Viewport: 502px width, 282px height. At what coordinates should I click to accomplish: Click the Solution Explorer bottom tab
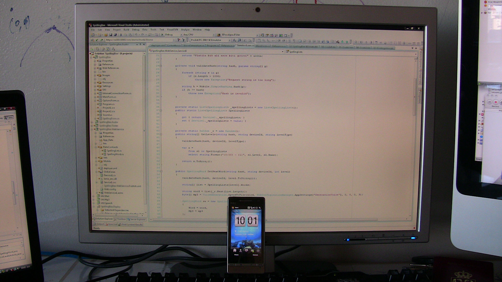[x=103, y=219]
